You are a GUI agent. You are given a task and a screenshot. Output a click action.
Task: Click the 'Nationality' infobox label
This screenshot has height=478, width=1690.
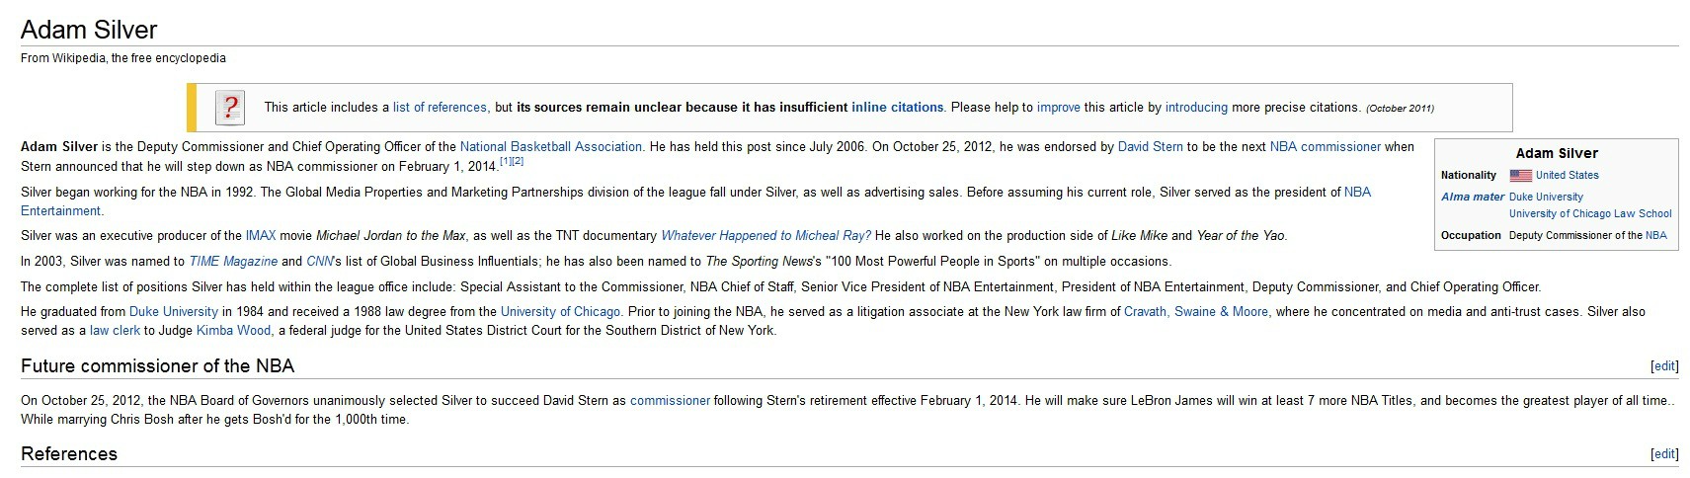(1469, 176)
